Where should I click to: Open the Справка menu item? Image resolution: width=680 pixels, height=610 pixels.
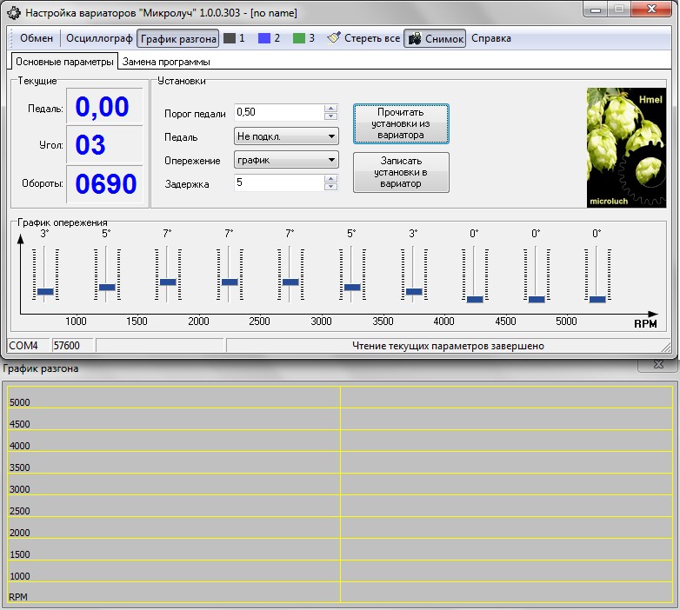click(x=491, y=38)
